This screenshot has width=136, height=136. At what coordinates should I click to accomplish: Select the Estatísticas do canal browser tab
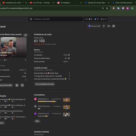[14, 3]
